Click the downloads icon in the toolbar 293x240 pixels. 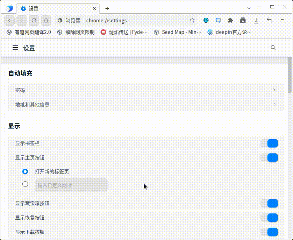click(x=256, y=20)
